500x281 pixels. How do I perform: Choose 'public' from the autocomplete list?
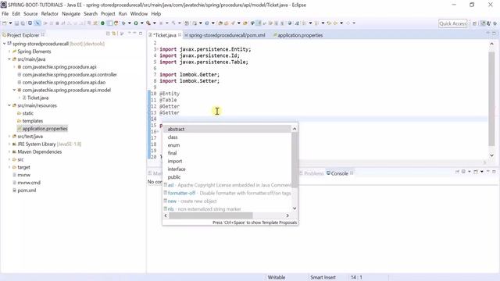(227, 177)
